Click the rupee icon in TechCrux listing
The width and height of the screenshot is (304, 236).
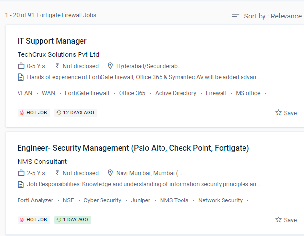click(x=57, y=66)
